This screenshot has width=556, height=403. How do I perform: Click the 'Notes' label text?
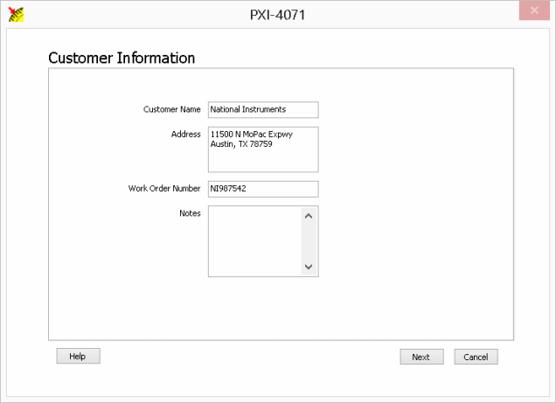(x=190, y=213)
